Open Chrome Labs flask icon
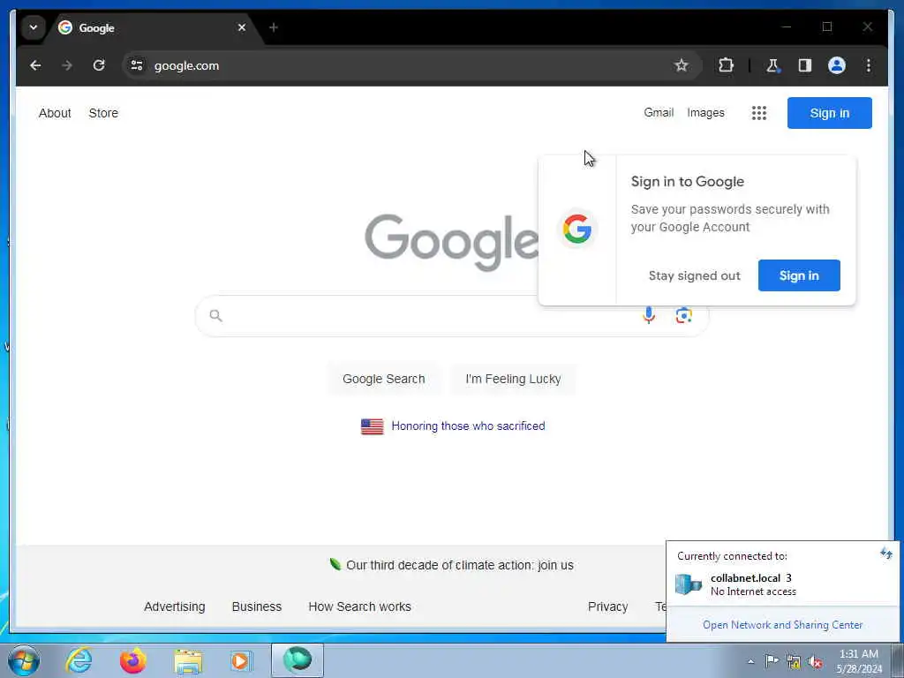The height and width of the screenshot is (678, 904). [x=772, y=65]
